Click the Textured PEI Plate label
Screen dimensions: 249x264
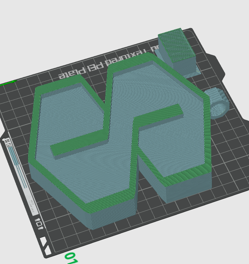tap(107, 62)
